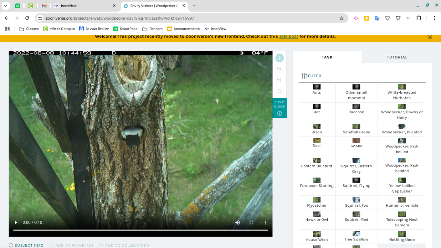The width and height of the screenshot is (441, 248).
Task: Bookmark this page with star icon
Action: tap(341, 18)
